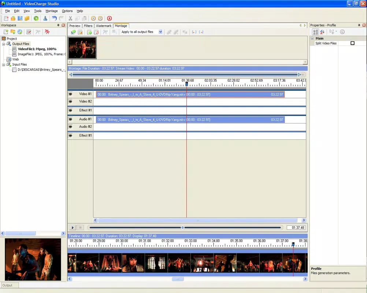Add audio track icon with music note
The width and height of the screenshot is (367, 293).
[x=96, y=32]
